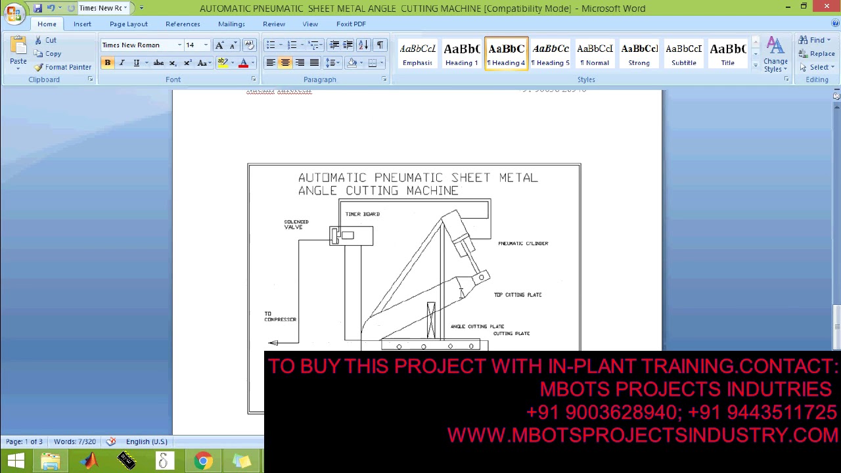Open the Paragraph dialog launcher

(x=384, y=79)
